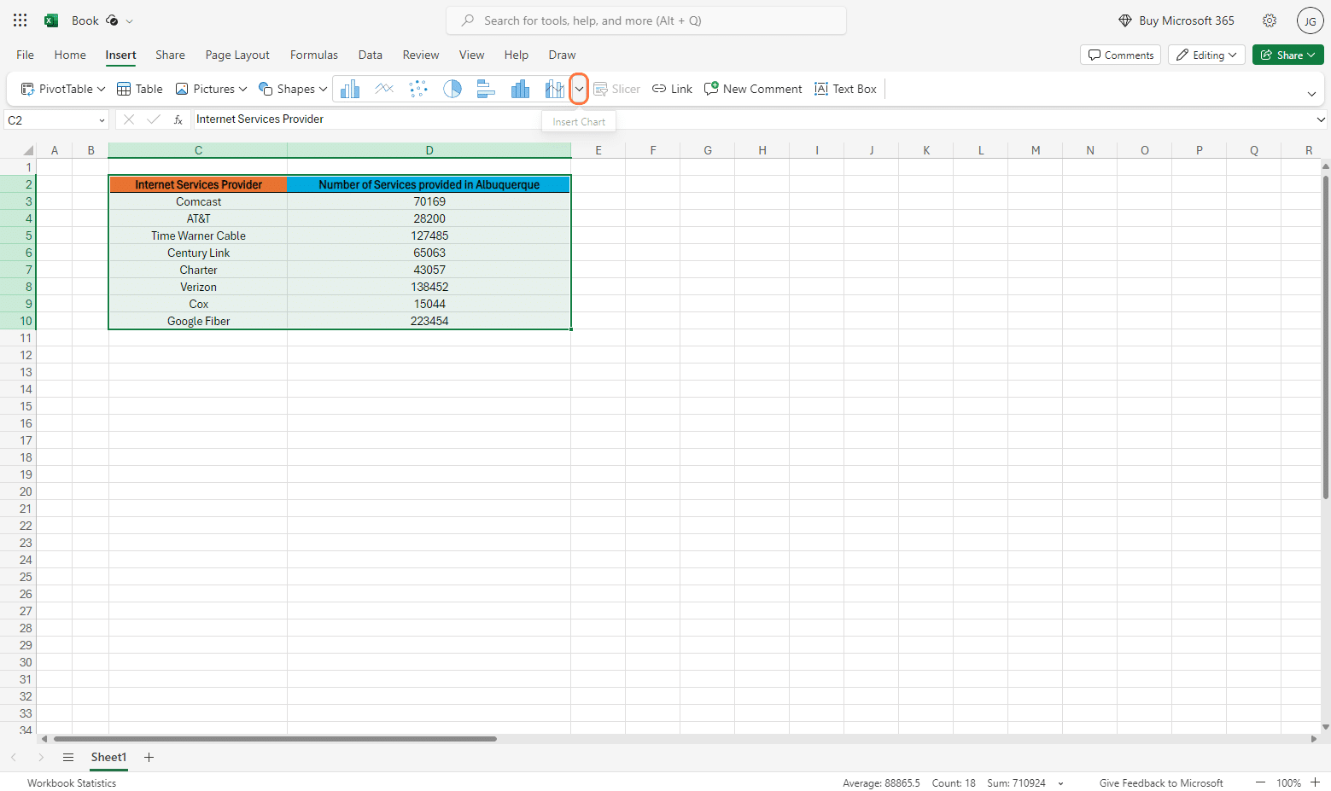The image size is (1331, 791).
Task: Add a New Comment
Action: 753,89
